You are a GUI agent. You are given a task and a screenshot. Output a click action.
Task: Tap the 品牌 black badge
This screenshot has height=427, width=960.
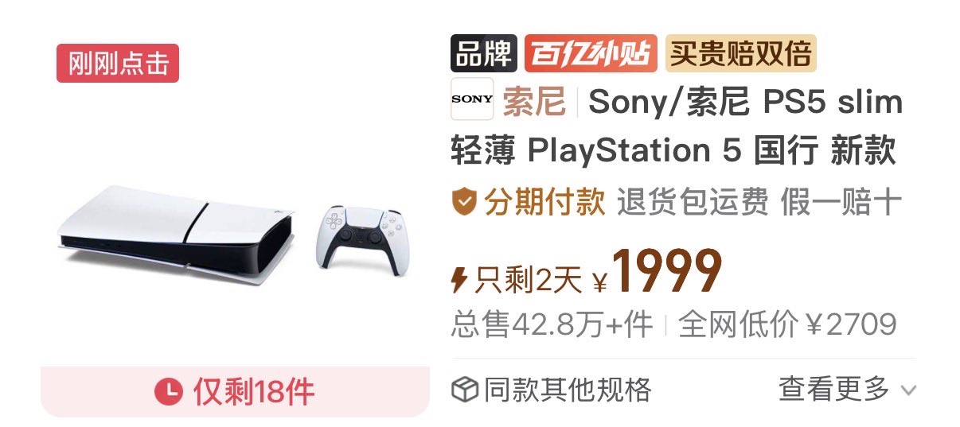pyautogui.click(x=484, y=54)
